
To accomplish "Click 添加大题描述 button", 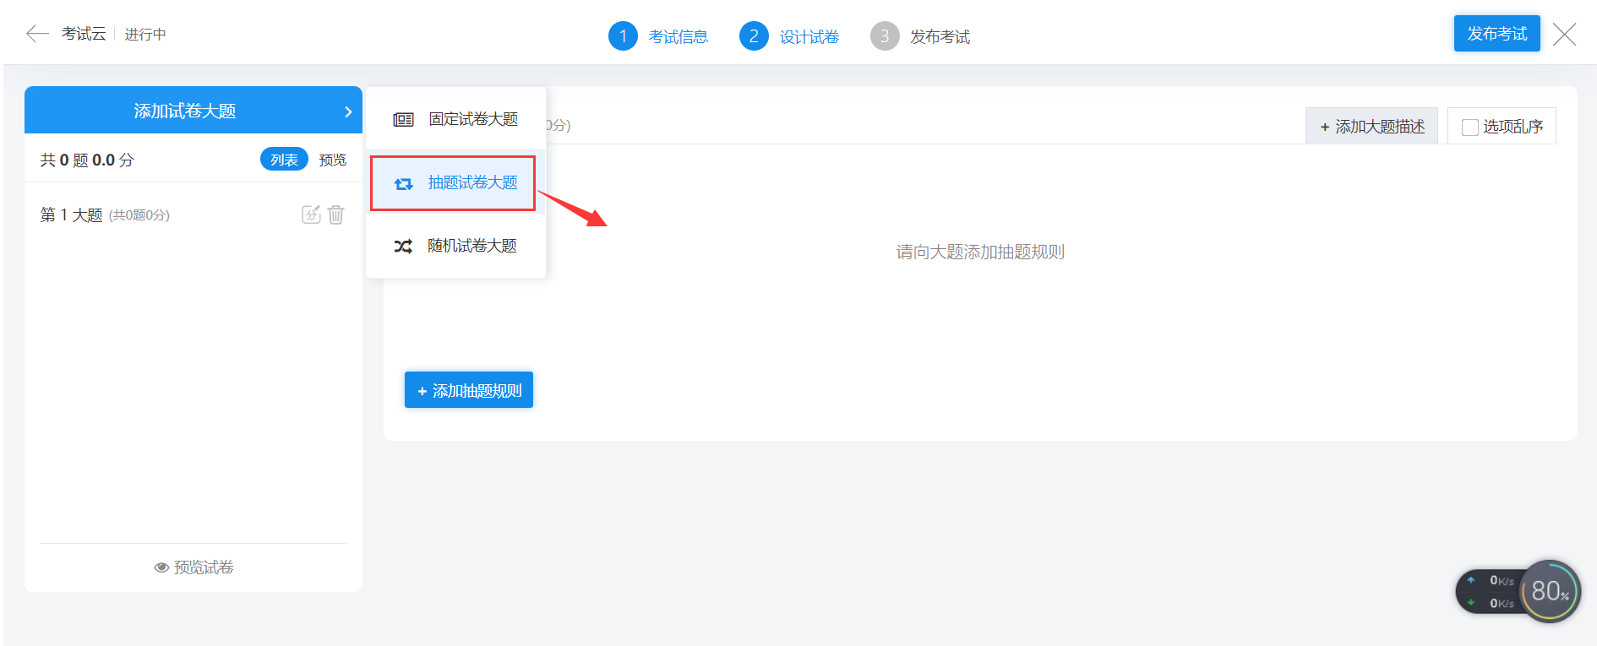I will 1371,127.
